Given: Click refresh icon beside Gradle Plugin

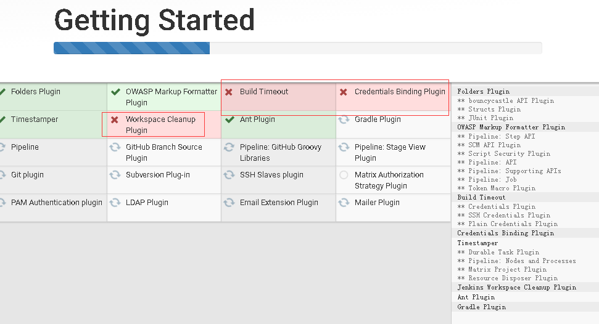Looking at the screenshot, I should coord(344,119).
